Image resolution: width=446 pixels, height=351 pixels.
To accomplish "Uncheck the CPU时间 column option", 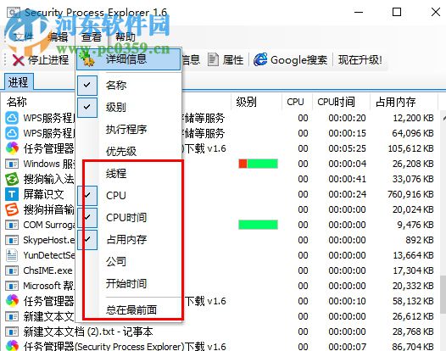I will 129,218.
